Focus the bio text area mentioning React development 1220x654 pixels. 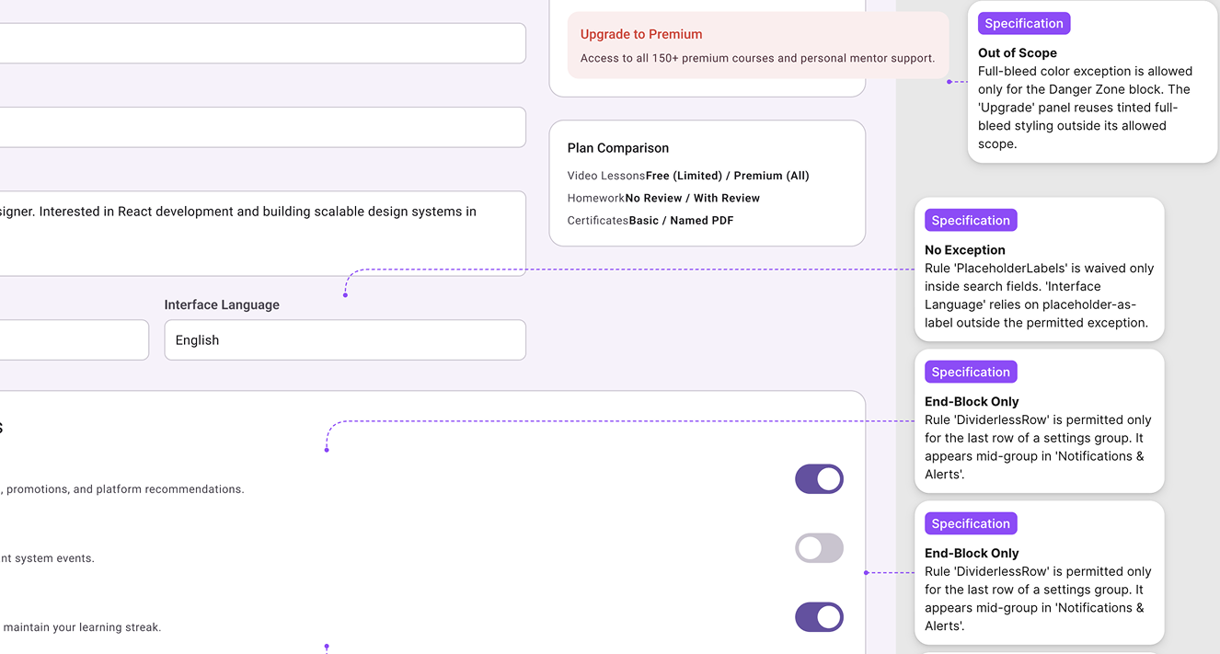click(x=262, y=234)
